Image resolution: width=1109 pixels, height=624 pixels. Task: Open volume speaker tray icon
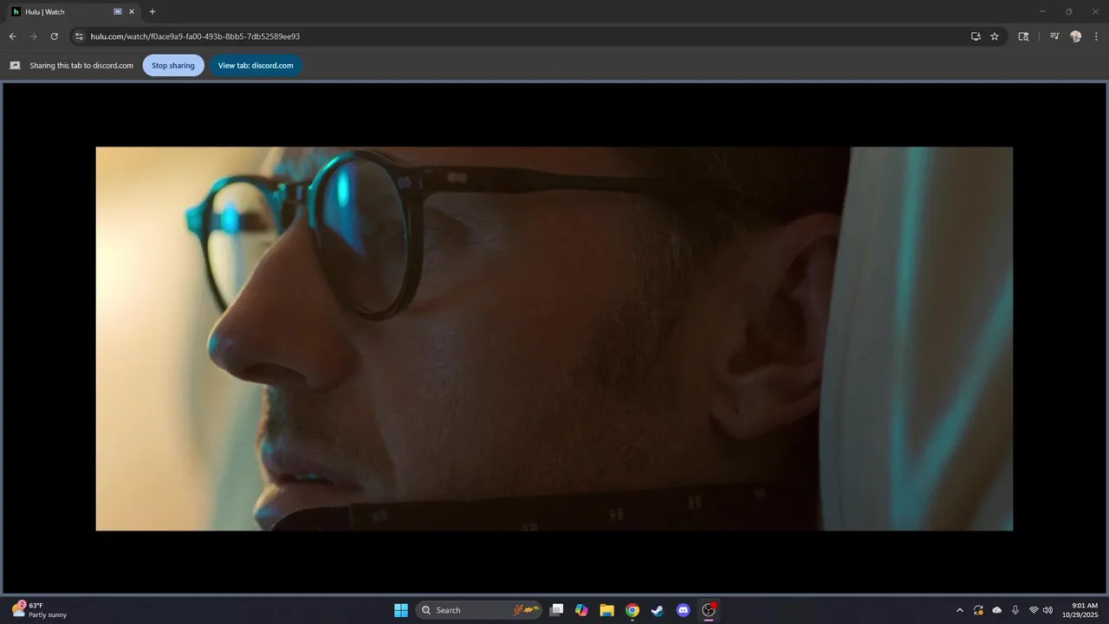pos(1047,610)
